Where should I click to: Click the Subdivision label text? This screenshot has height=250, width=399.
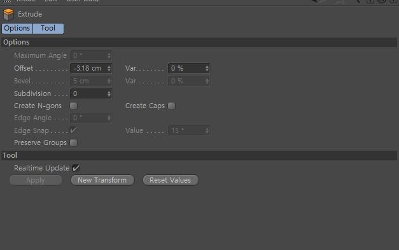pos(32,94)
